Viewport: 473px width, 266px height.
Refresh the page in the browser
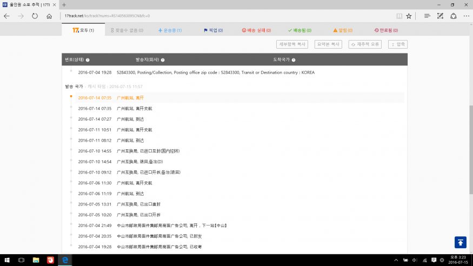(35, 16)
